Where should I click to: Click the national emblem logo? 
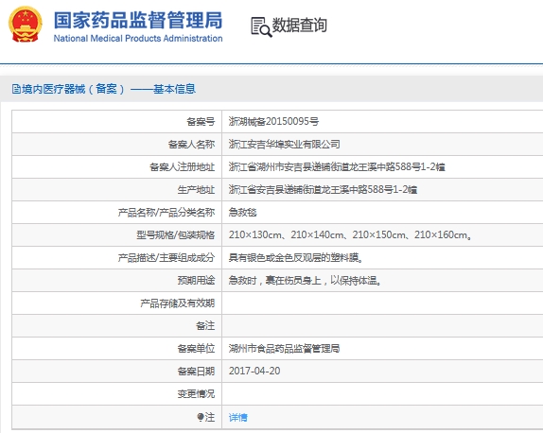pyautogui.click(x=26, y=25)
